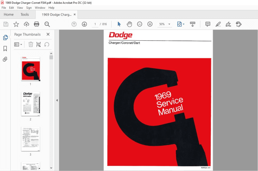258x171 pixels.
Task: Select page 2 thumbnail
Action: click(x=31, y=104)
